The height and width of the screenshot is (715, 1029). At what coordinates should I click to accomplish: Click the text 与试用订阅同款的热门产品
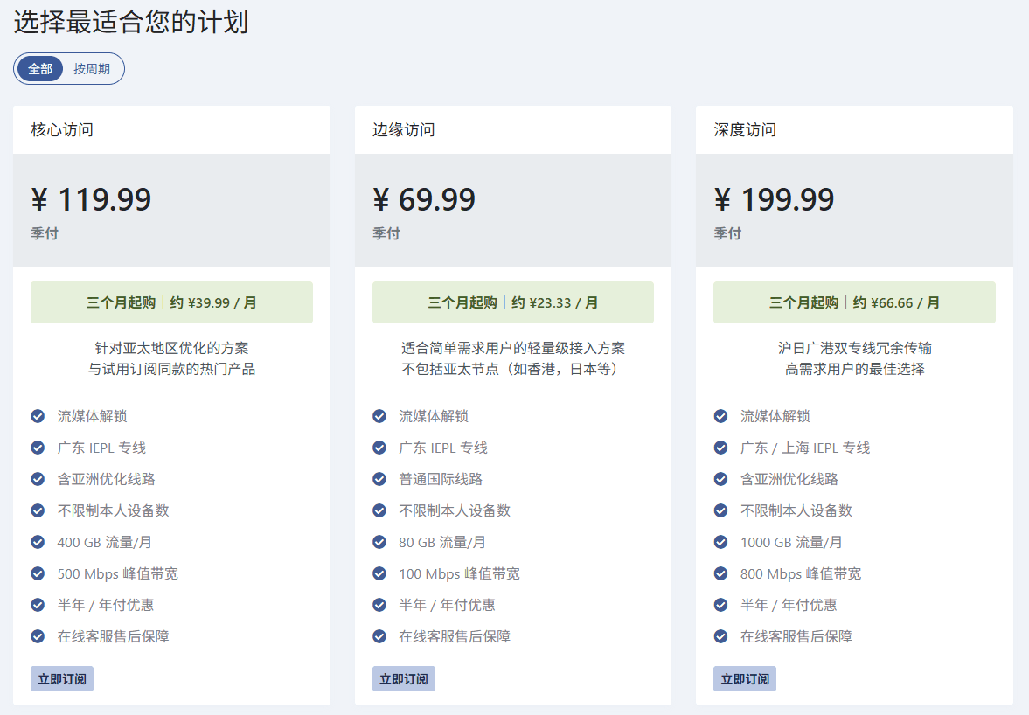[x=172, y=370]
